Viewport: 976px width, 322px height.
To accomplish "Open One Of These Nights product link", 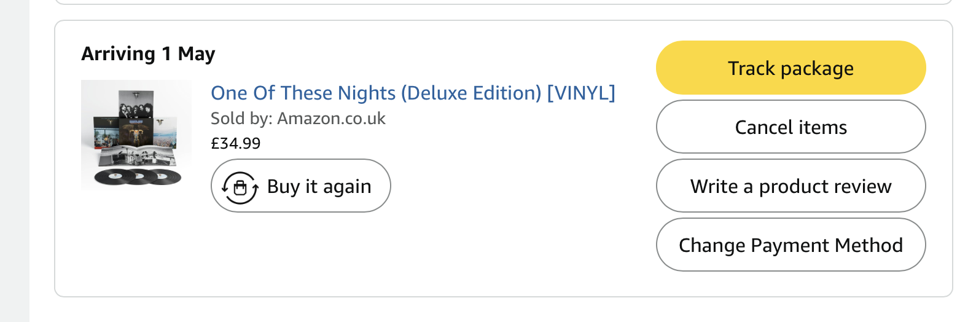I will [x=305, y=93].
